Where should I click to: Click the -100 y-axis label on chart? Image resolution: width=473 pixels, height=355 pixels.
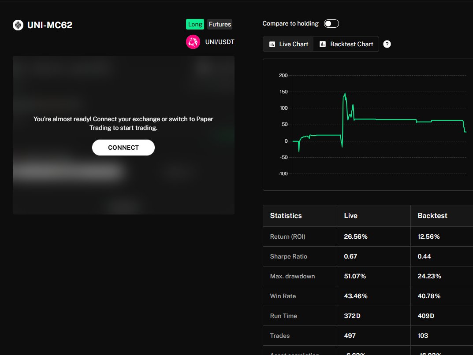[x=283, y=174]
